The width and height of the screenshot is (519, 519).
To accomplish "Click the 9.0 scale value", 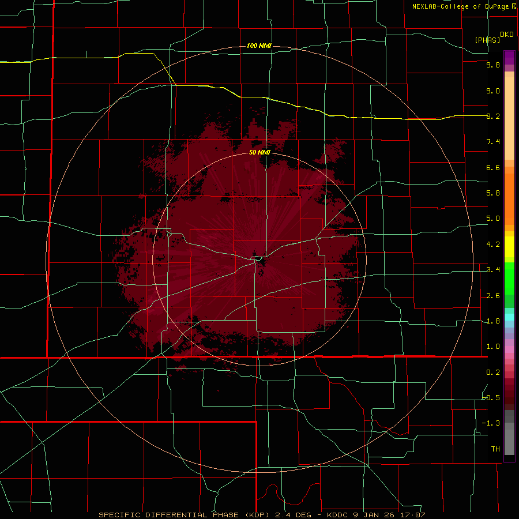I will pyautogui.click(x=493, y=91).
